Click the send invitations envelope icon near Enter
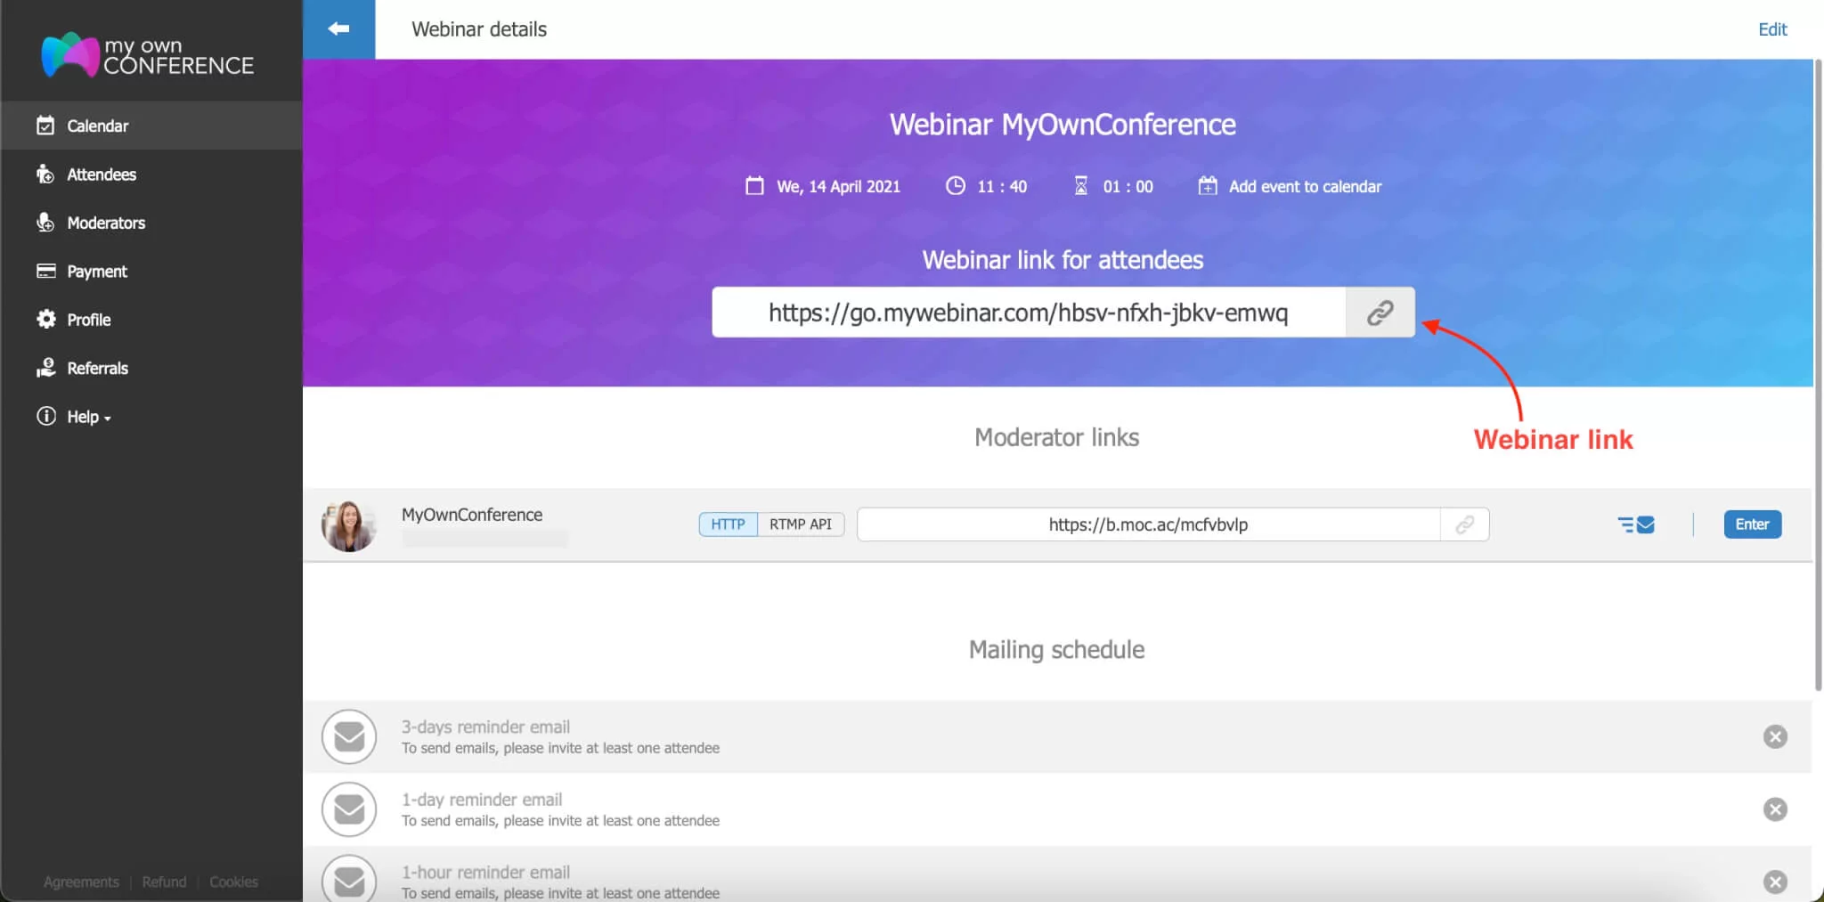The height and width of the screenshot is (902, 1824). click(1636, 524)
